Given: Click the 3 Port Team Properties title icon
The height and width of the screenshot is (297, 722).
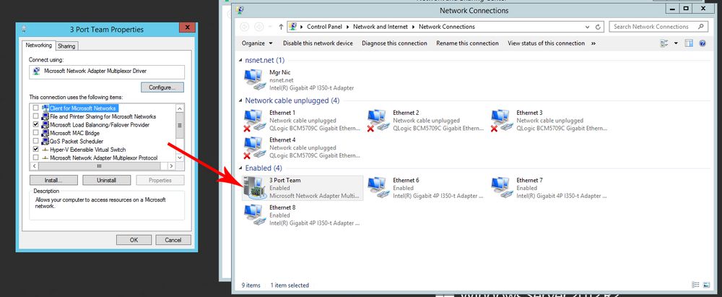Looking at the screenshot, I should coord(24,29).
